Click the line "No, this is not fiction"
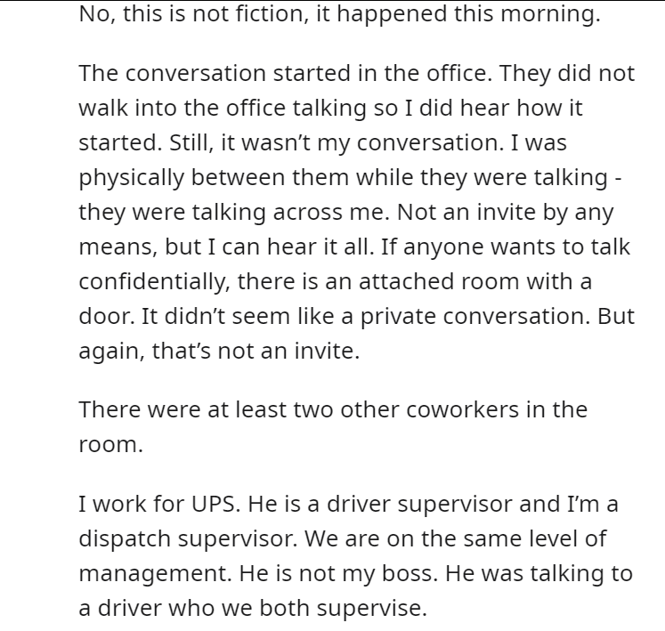The image size is (665, 631). (x=191, y=14)
